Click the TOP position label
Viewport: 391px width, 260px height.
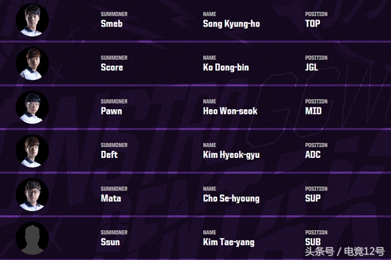click(313, 24)
